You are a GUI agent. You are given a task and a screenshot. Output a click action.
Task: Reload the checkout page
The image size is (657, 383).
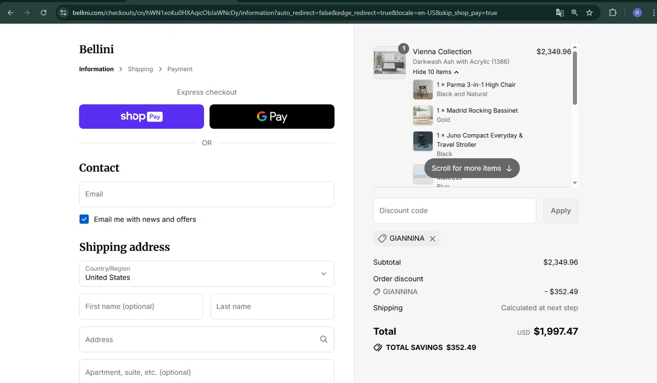(43, 13)
